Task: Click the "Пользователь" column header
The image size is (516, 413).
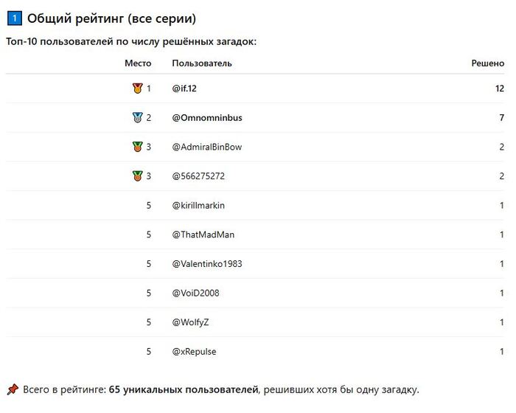Action: click(x=202, y=63)
